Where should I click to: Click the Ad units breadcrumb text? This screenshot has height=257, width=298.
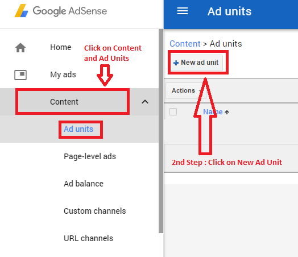(226, 44)
